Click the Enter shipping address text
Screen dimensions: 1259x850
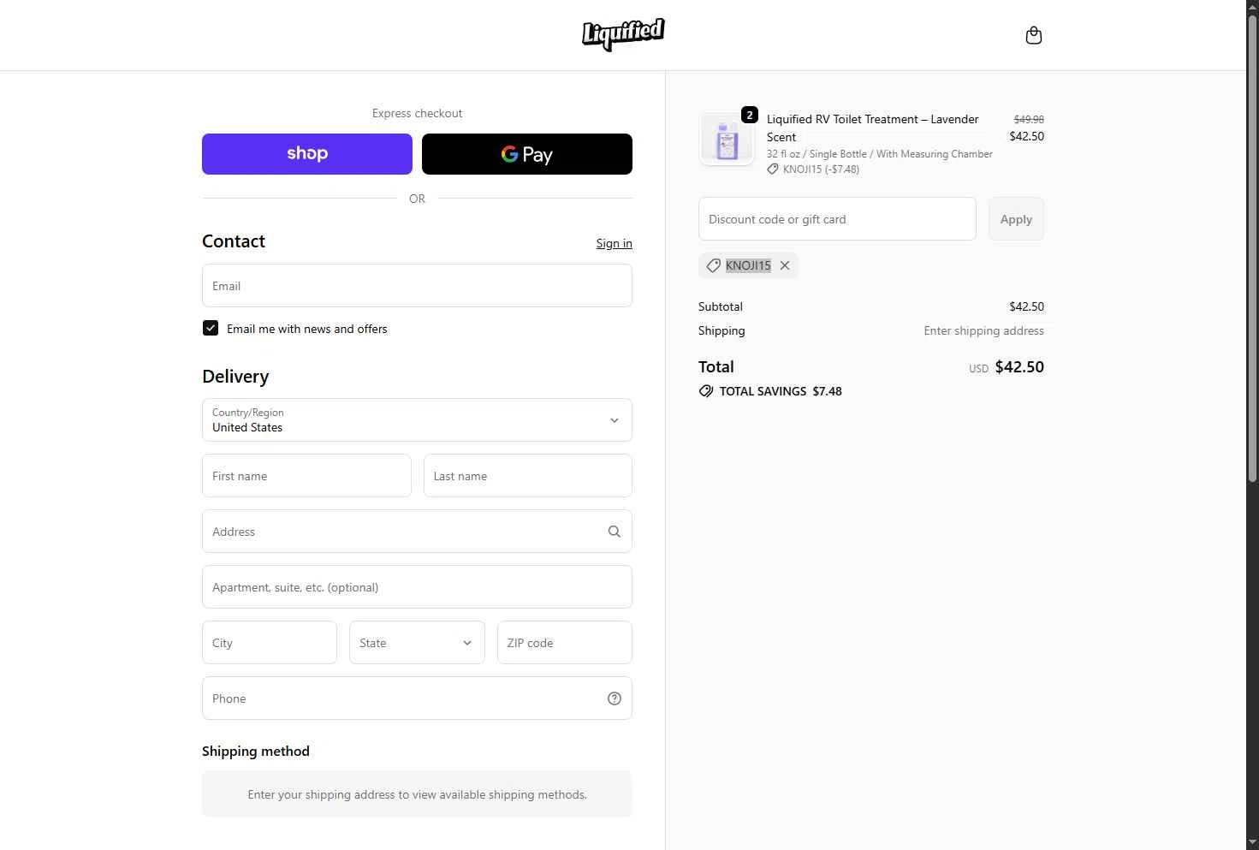tap(983, 330)
